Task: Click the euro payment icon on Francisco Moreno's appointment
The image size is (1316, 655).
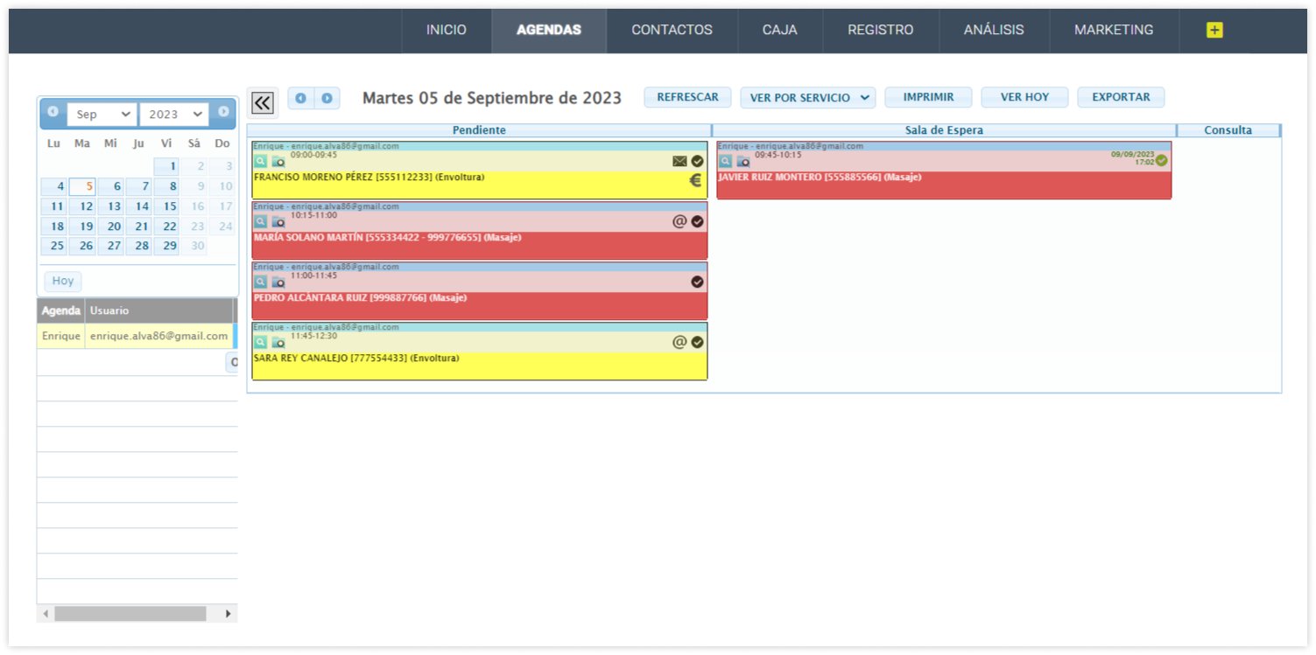Action: pyautogui.click(x=696, y=181)
